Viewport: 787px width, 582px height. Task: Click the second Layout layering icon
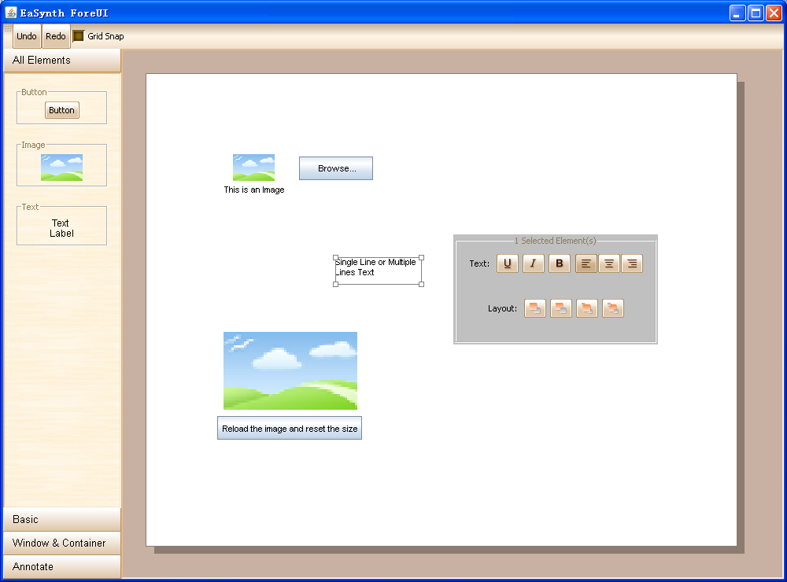click(560, 308)
